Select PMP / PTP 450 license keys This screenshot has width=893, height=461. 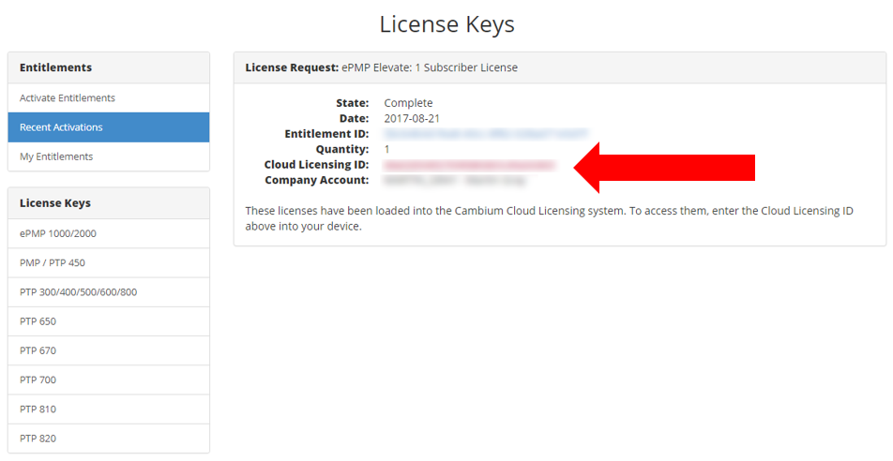coord(53,262)
